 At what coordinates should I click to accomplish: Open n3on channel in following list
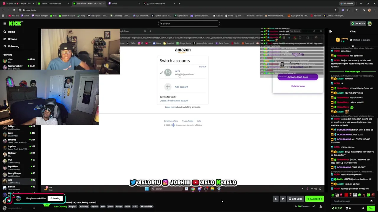[19, 61]
